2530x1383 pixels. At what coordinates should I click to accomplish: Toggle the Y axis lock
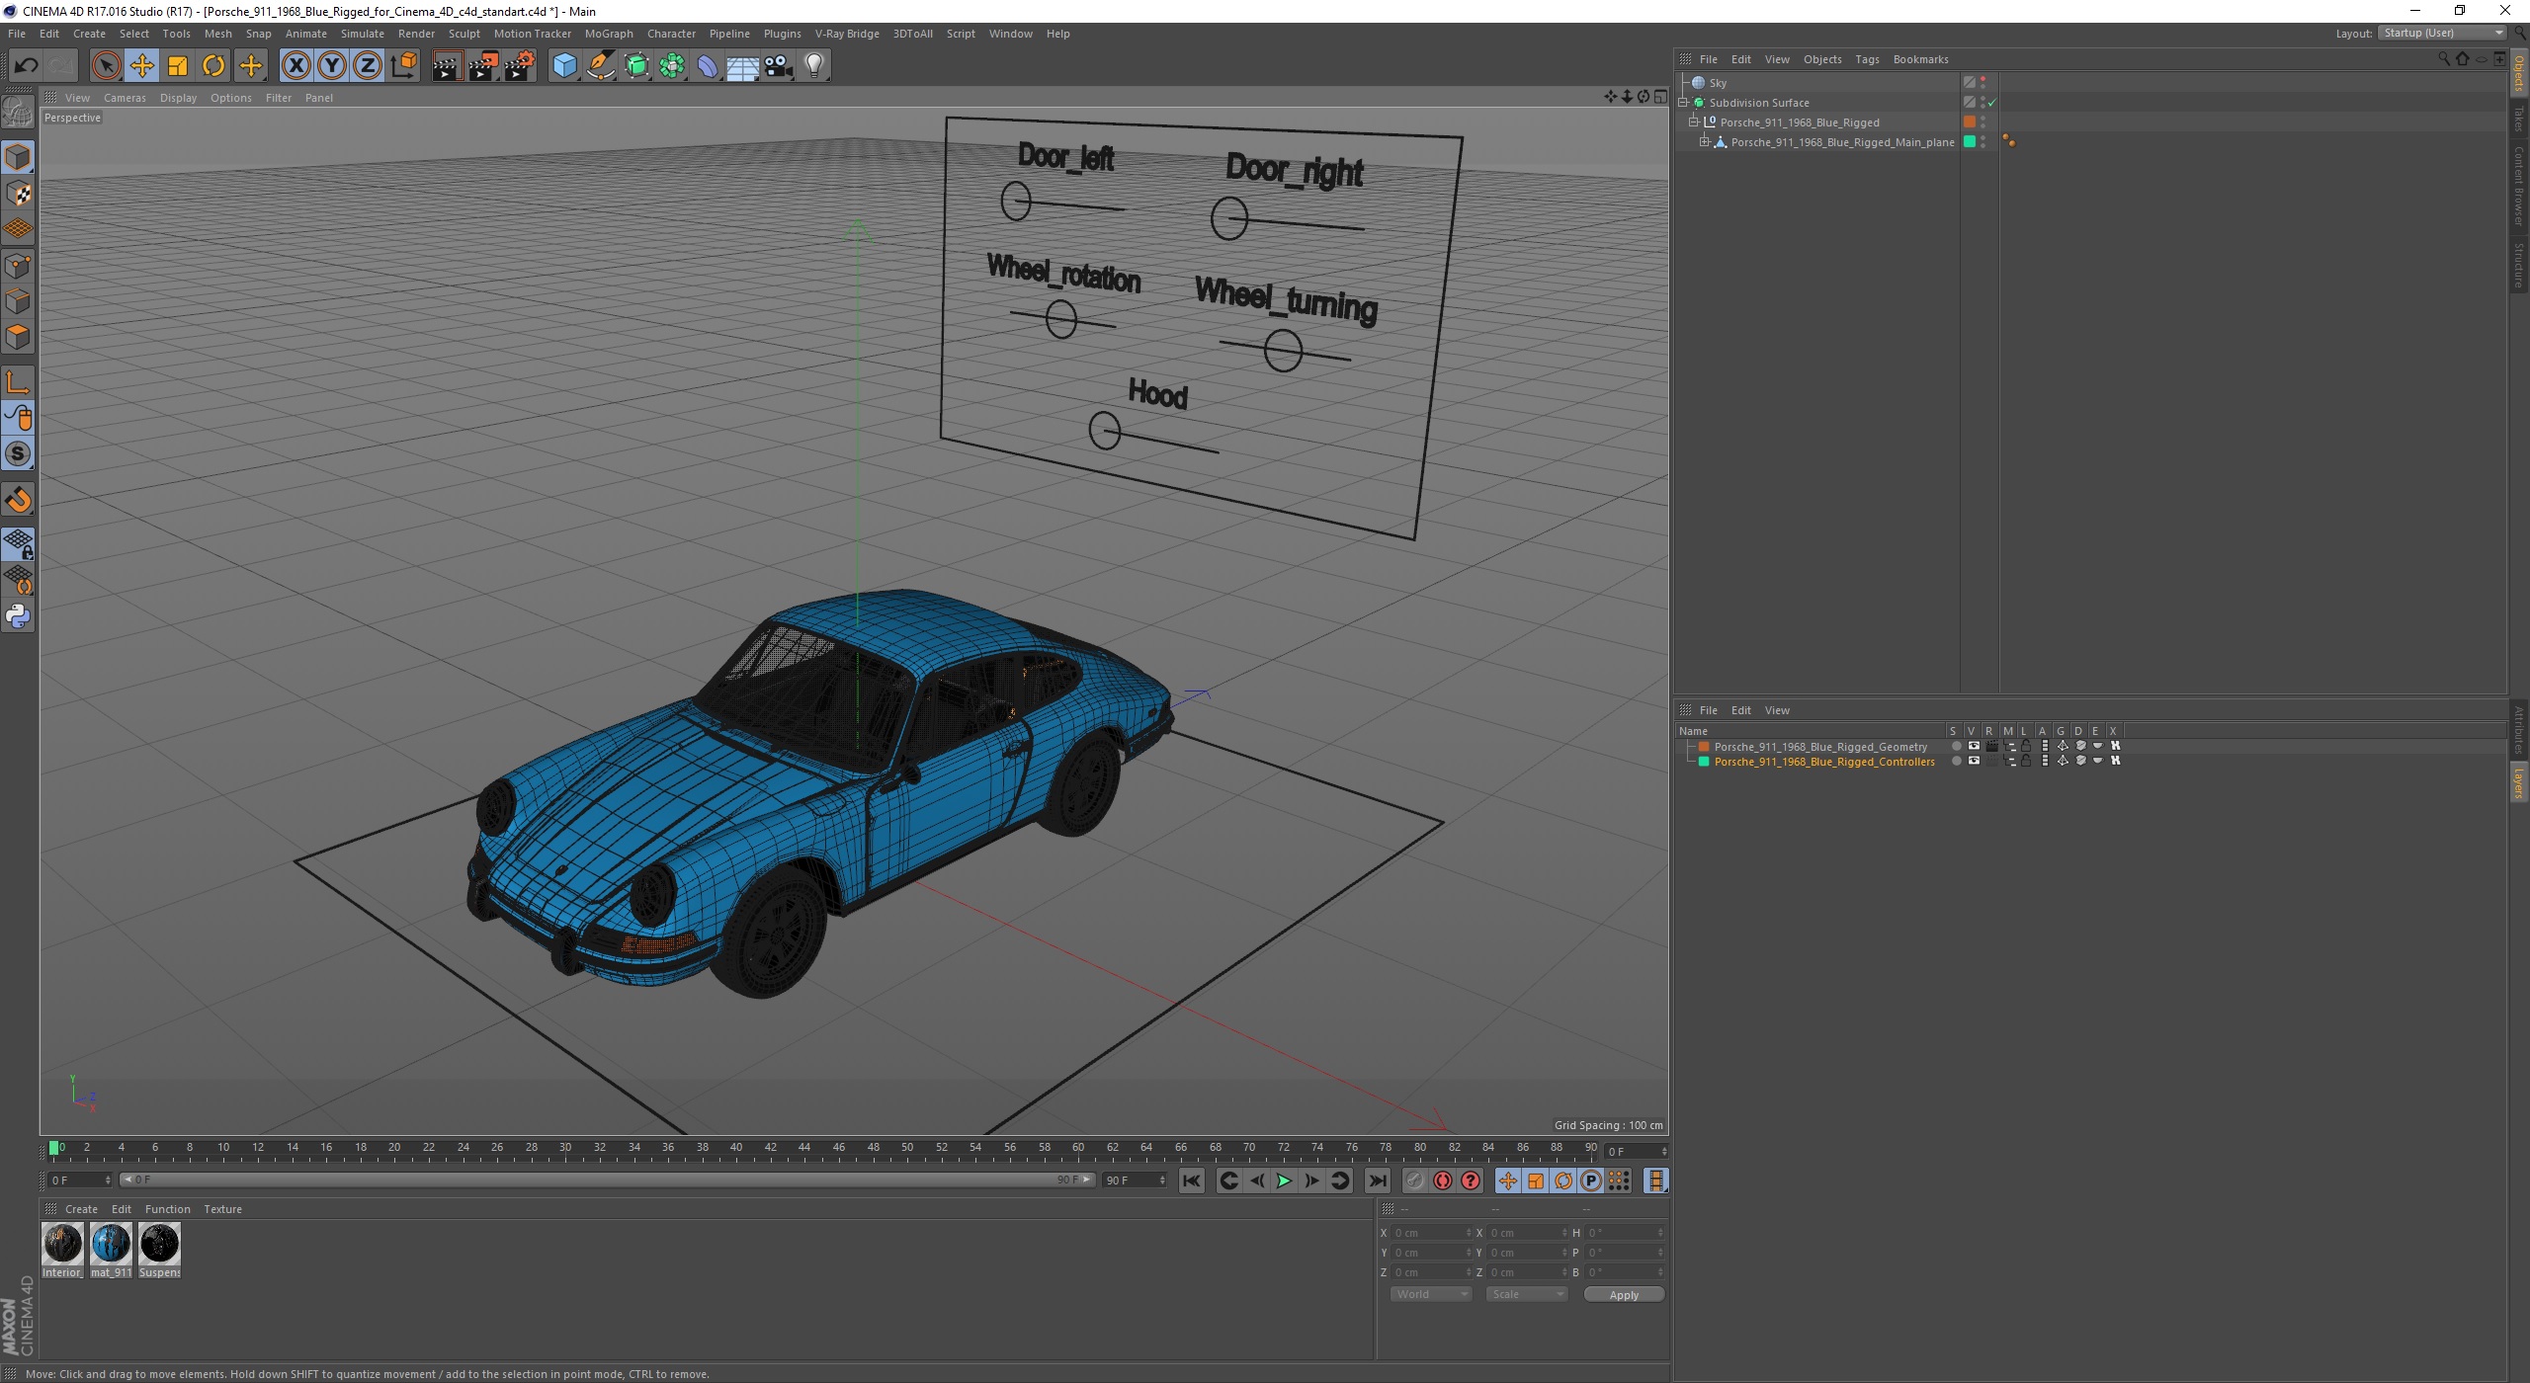332,65
